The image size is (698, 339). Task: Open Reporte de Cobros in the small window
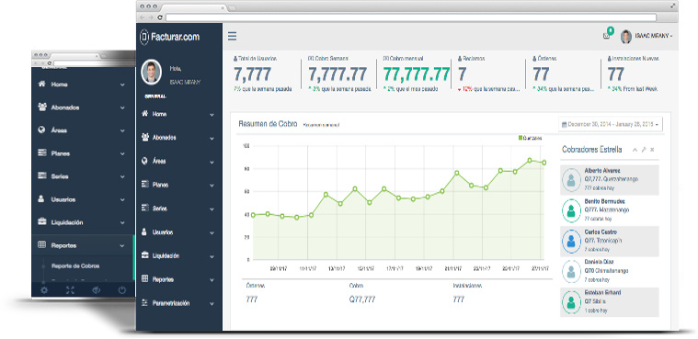pos(75,266)
